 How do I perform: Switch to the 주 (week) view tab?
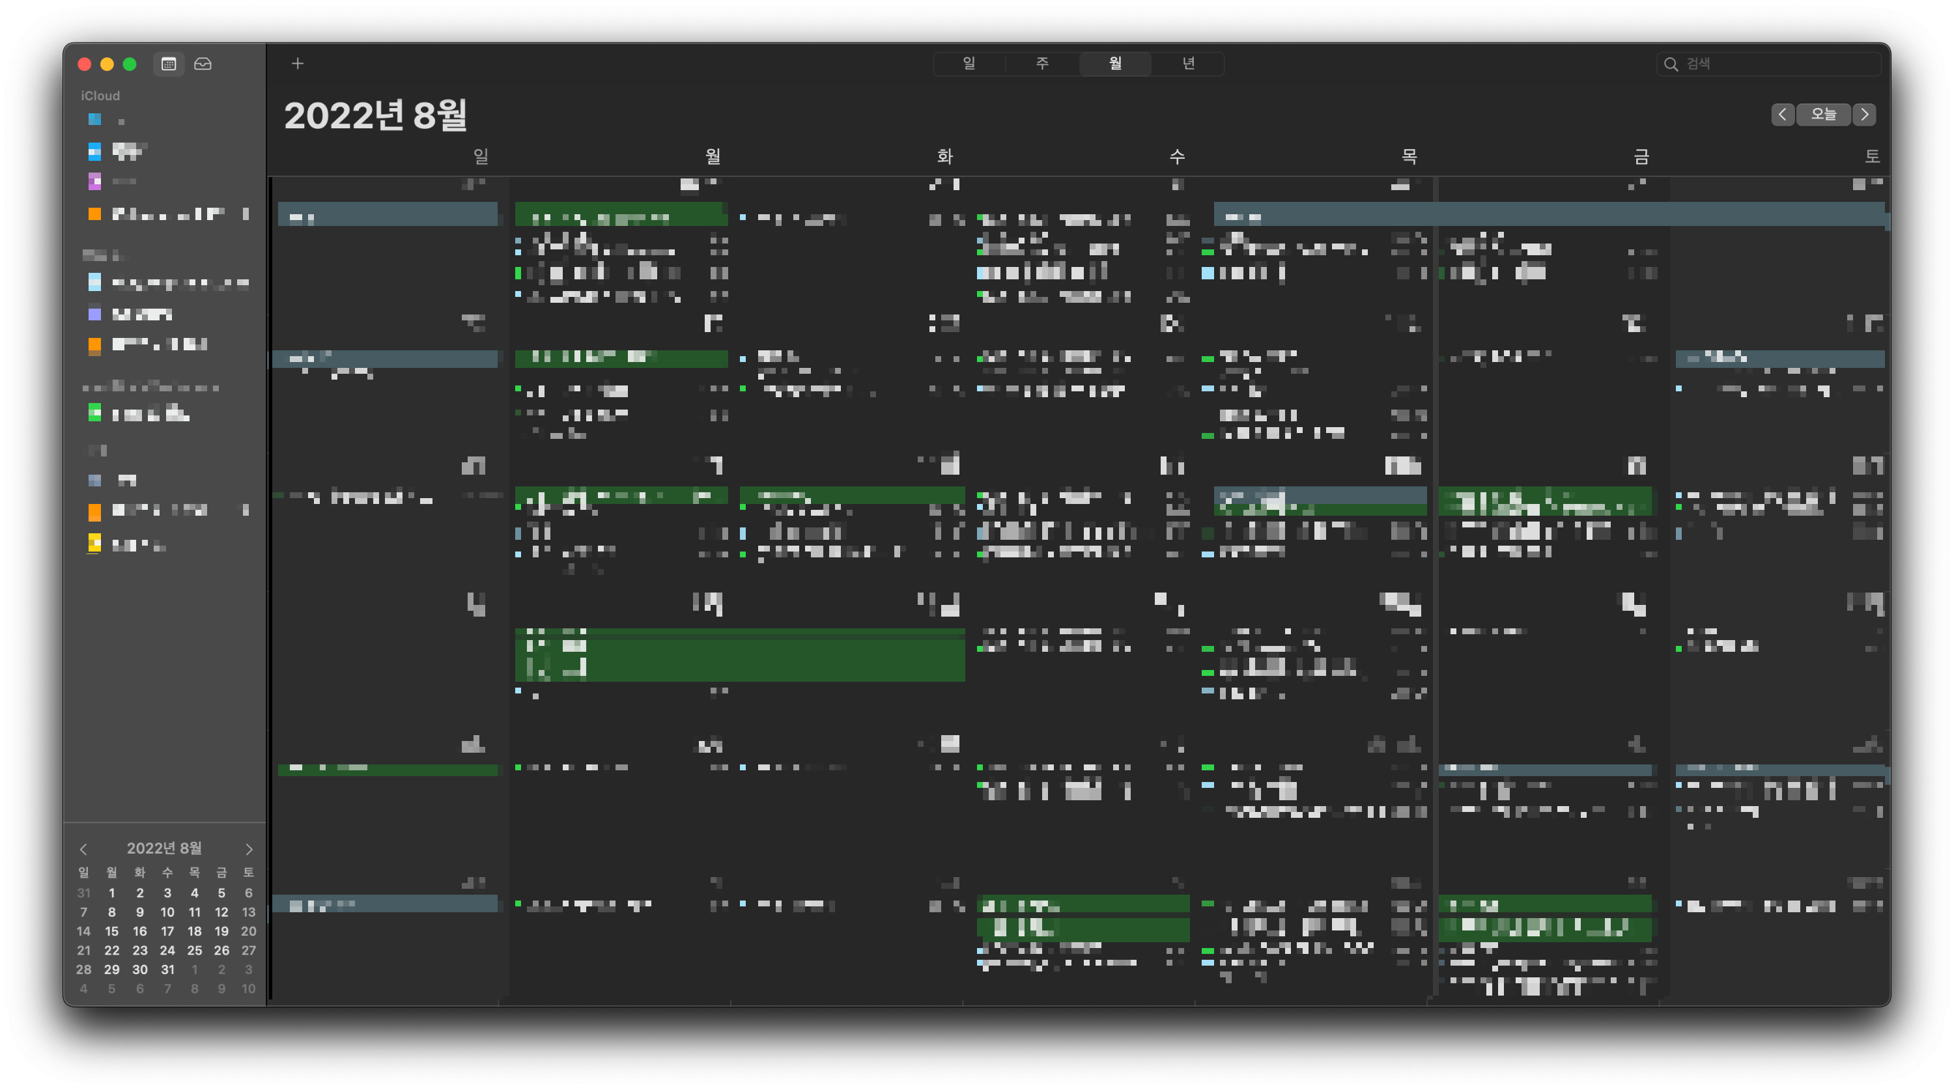[x=1041, y=64]
